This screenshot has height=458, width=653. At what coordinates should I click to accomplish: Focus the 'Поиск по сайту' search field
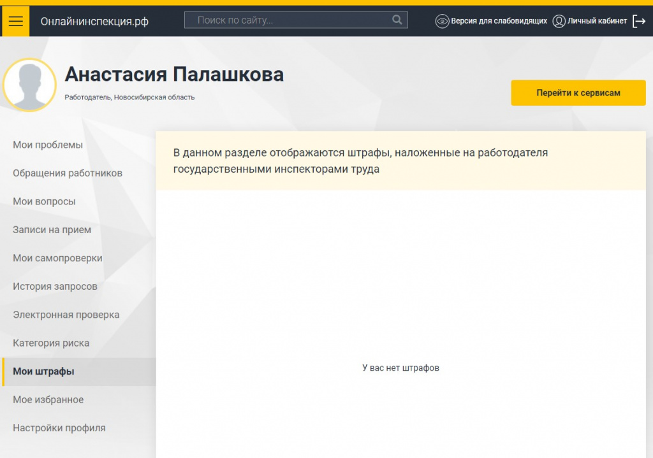pos(296,20)
